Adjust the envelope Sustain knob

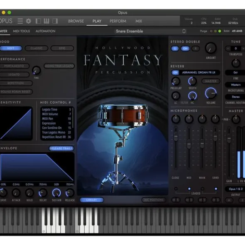click(x=56, y=193)
